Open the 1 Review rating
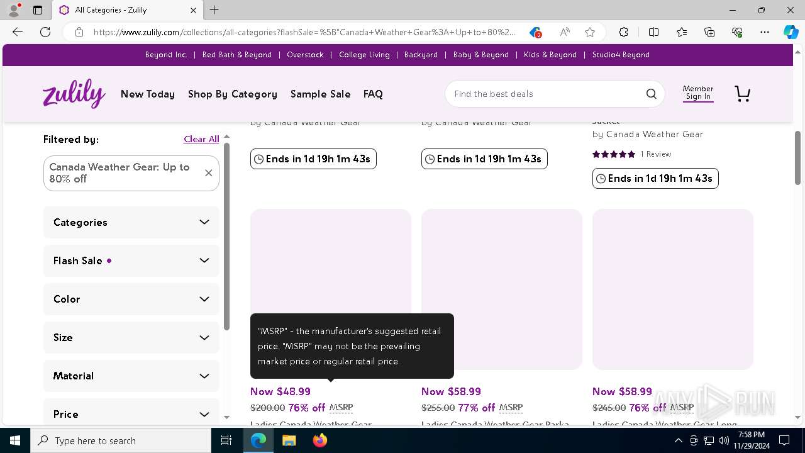 [x=631, y=154]
